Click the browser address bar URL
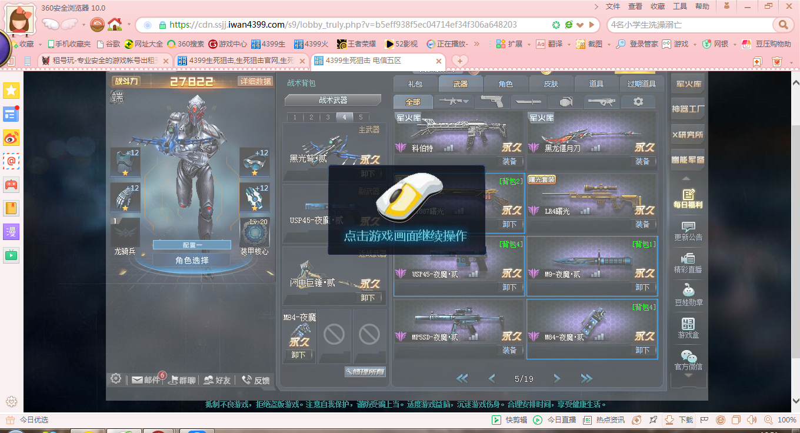Screen dimensions: 800x433 [343, 25]
